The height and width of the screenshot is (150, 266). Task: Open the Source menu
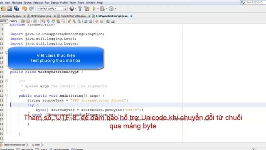[x=28, y=2]
